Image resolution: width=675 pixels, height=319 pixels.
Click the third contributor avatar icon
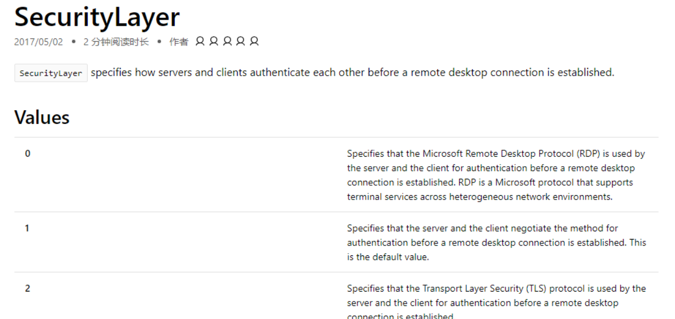point(227,42)
